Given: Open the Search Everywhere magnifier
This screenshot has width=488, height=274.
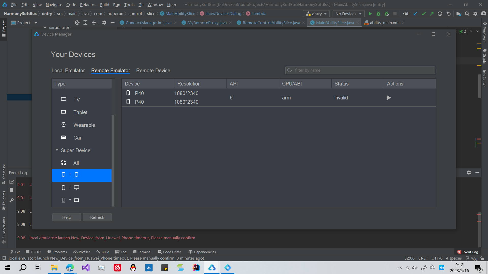Looking at the screenshot, I should coord(467,14).
